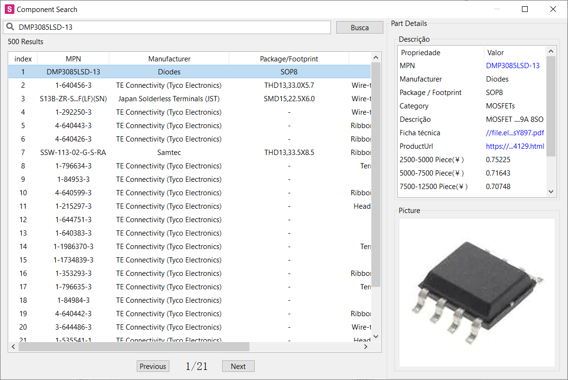Click the 0.71643 price value

pos(498,173)
